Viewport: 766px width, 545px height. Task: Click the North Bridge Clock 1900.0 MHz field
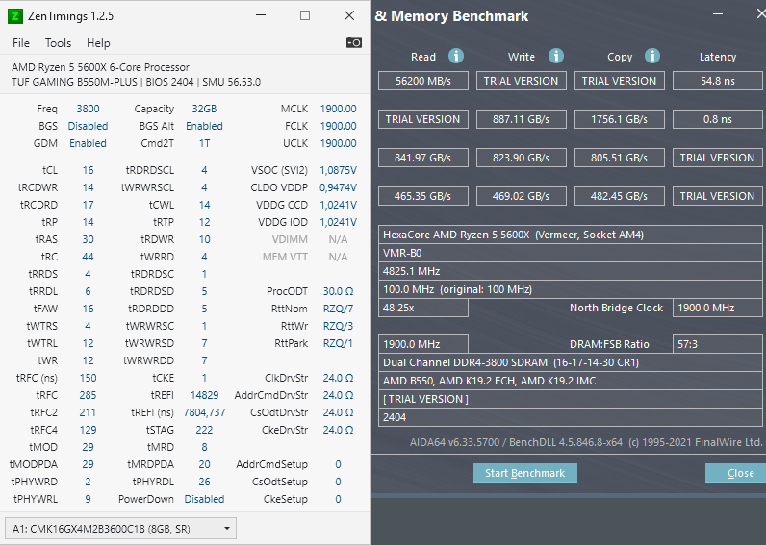click(718, 308)
